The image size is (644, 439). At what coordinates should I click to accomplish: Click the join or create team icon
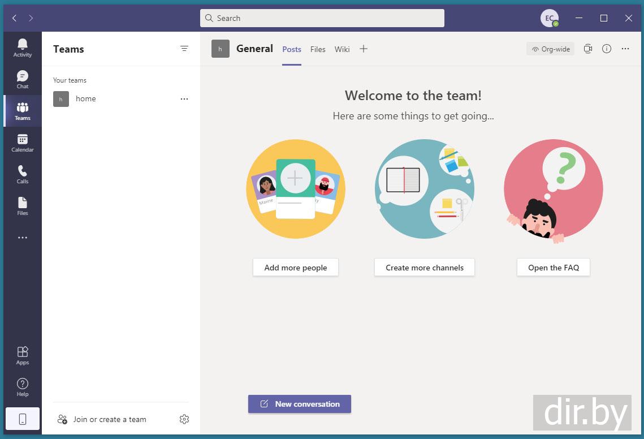click(x=62, y=419)
